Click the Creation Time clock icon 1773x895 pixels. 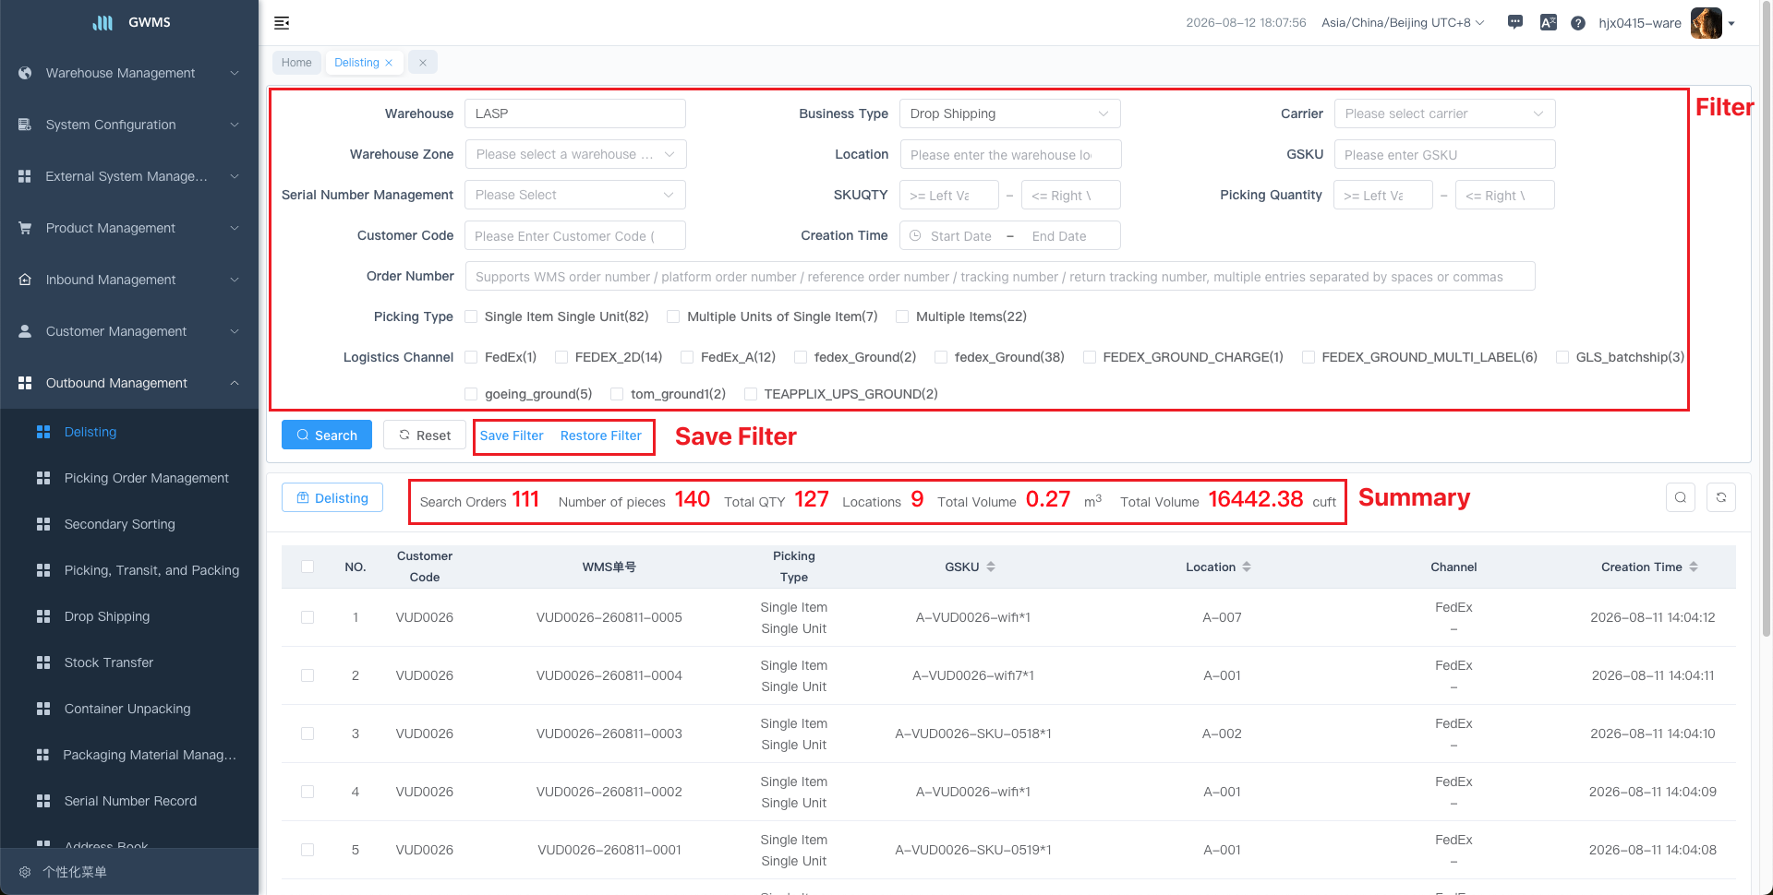915,236
